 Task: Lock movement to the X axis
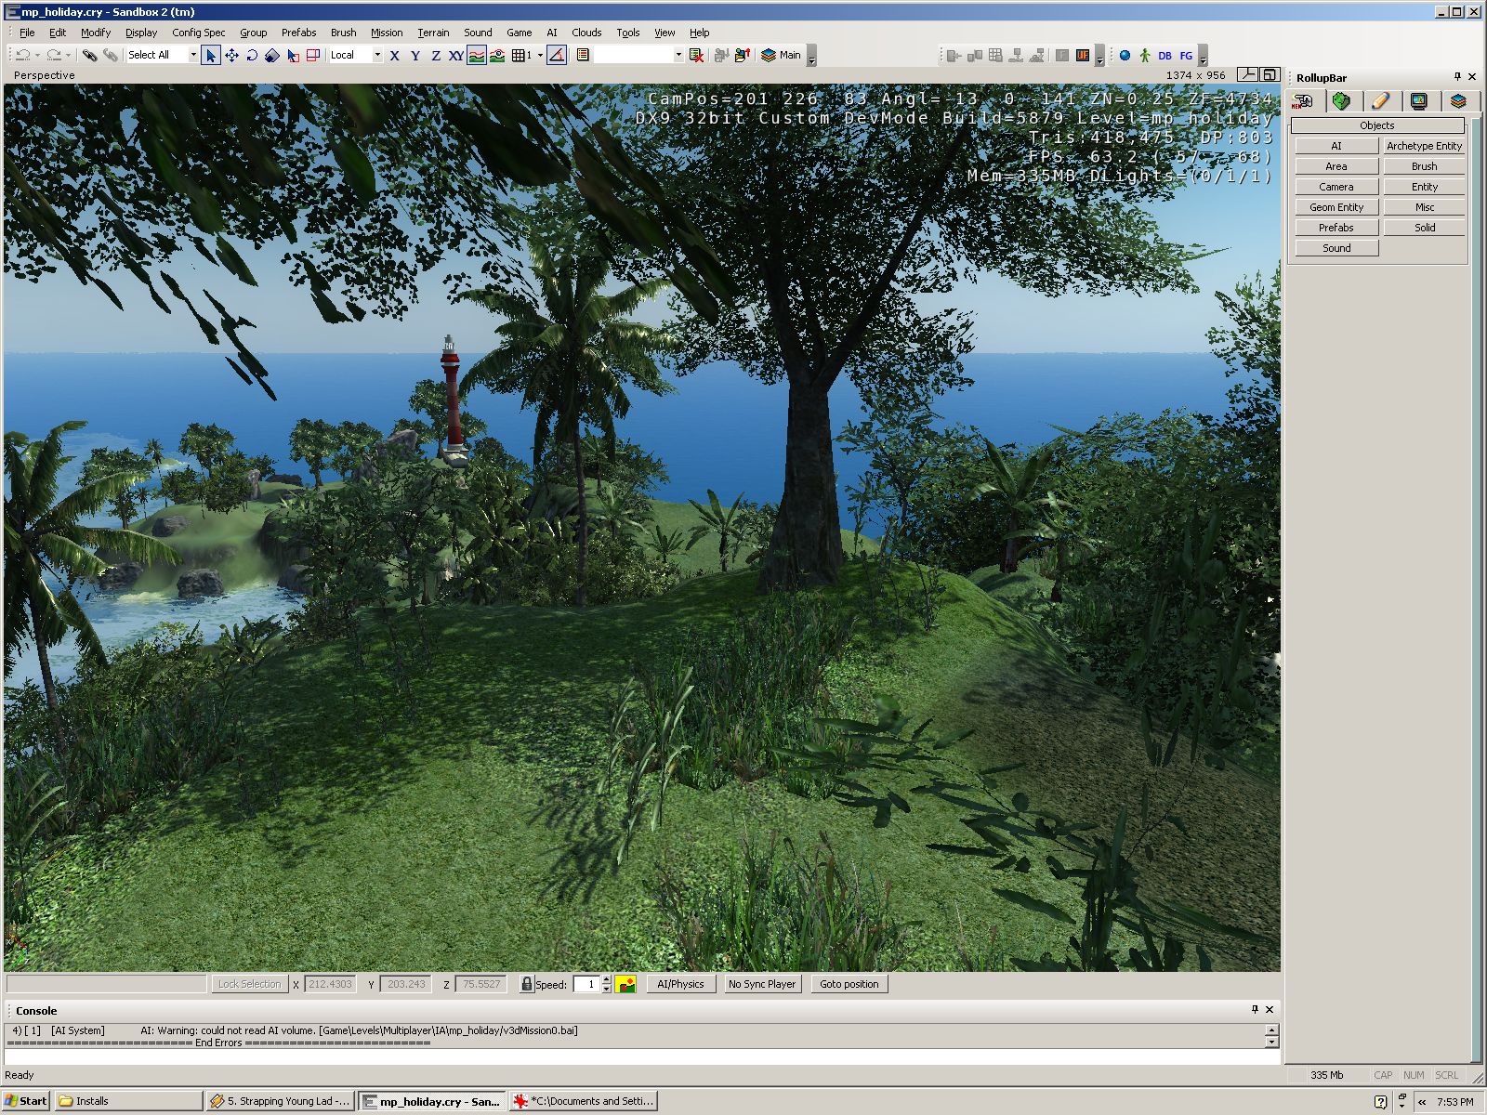[x=395, y=55]
